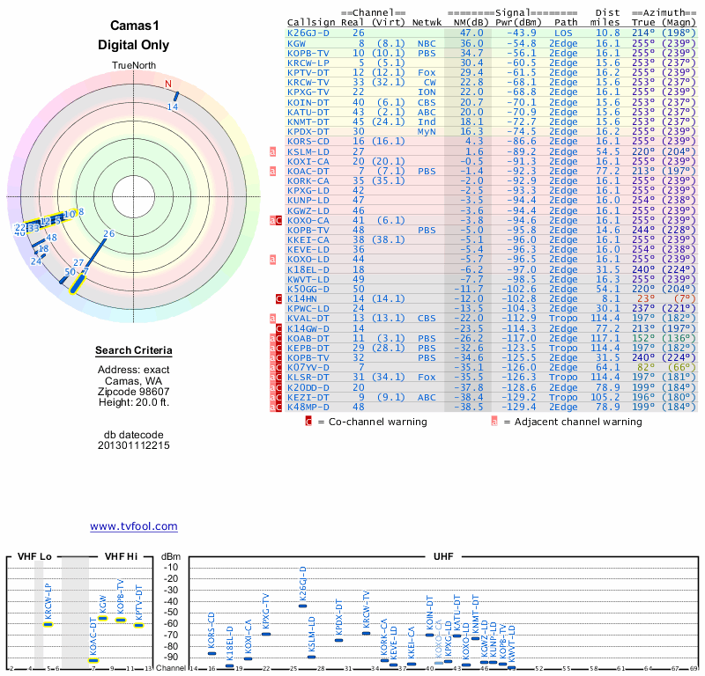Select the KRCW-LP bar in VHF Lo chart
The image size is (705, 676).
(48, 624)
